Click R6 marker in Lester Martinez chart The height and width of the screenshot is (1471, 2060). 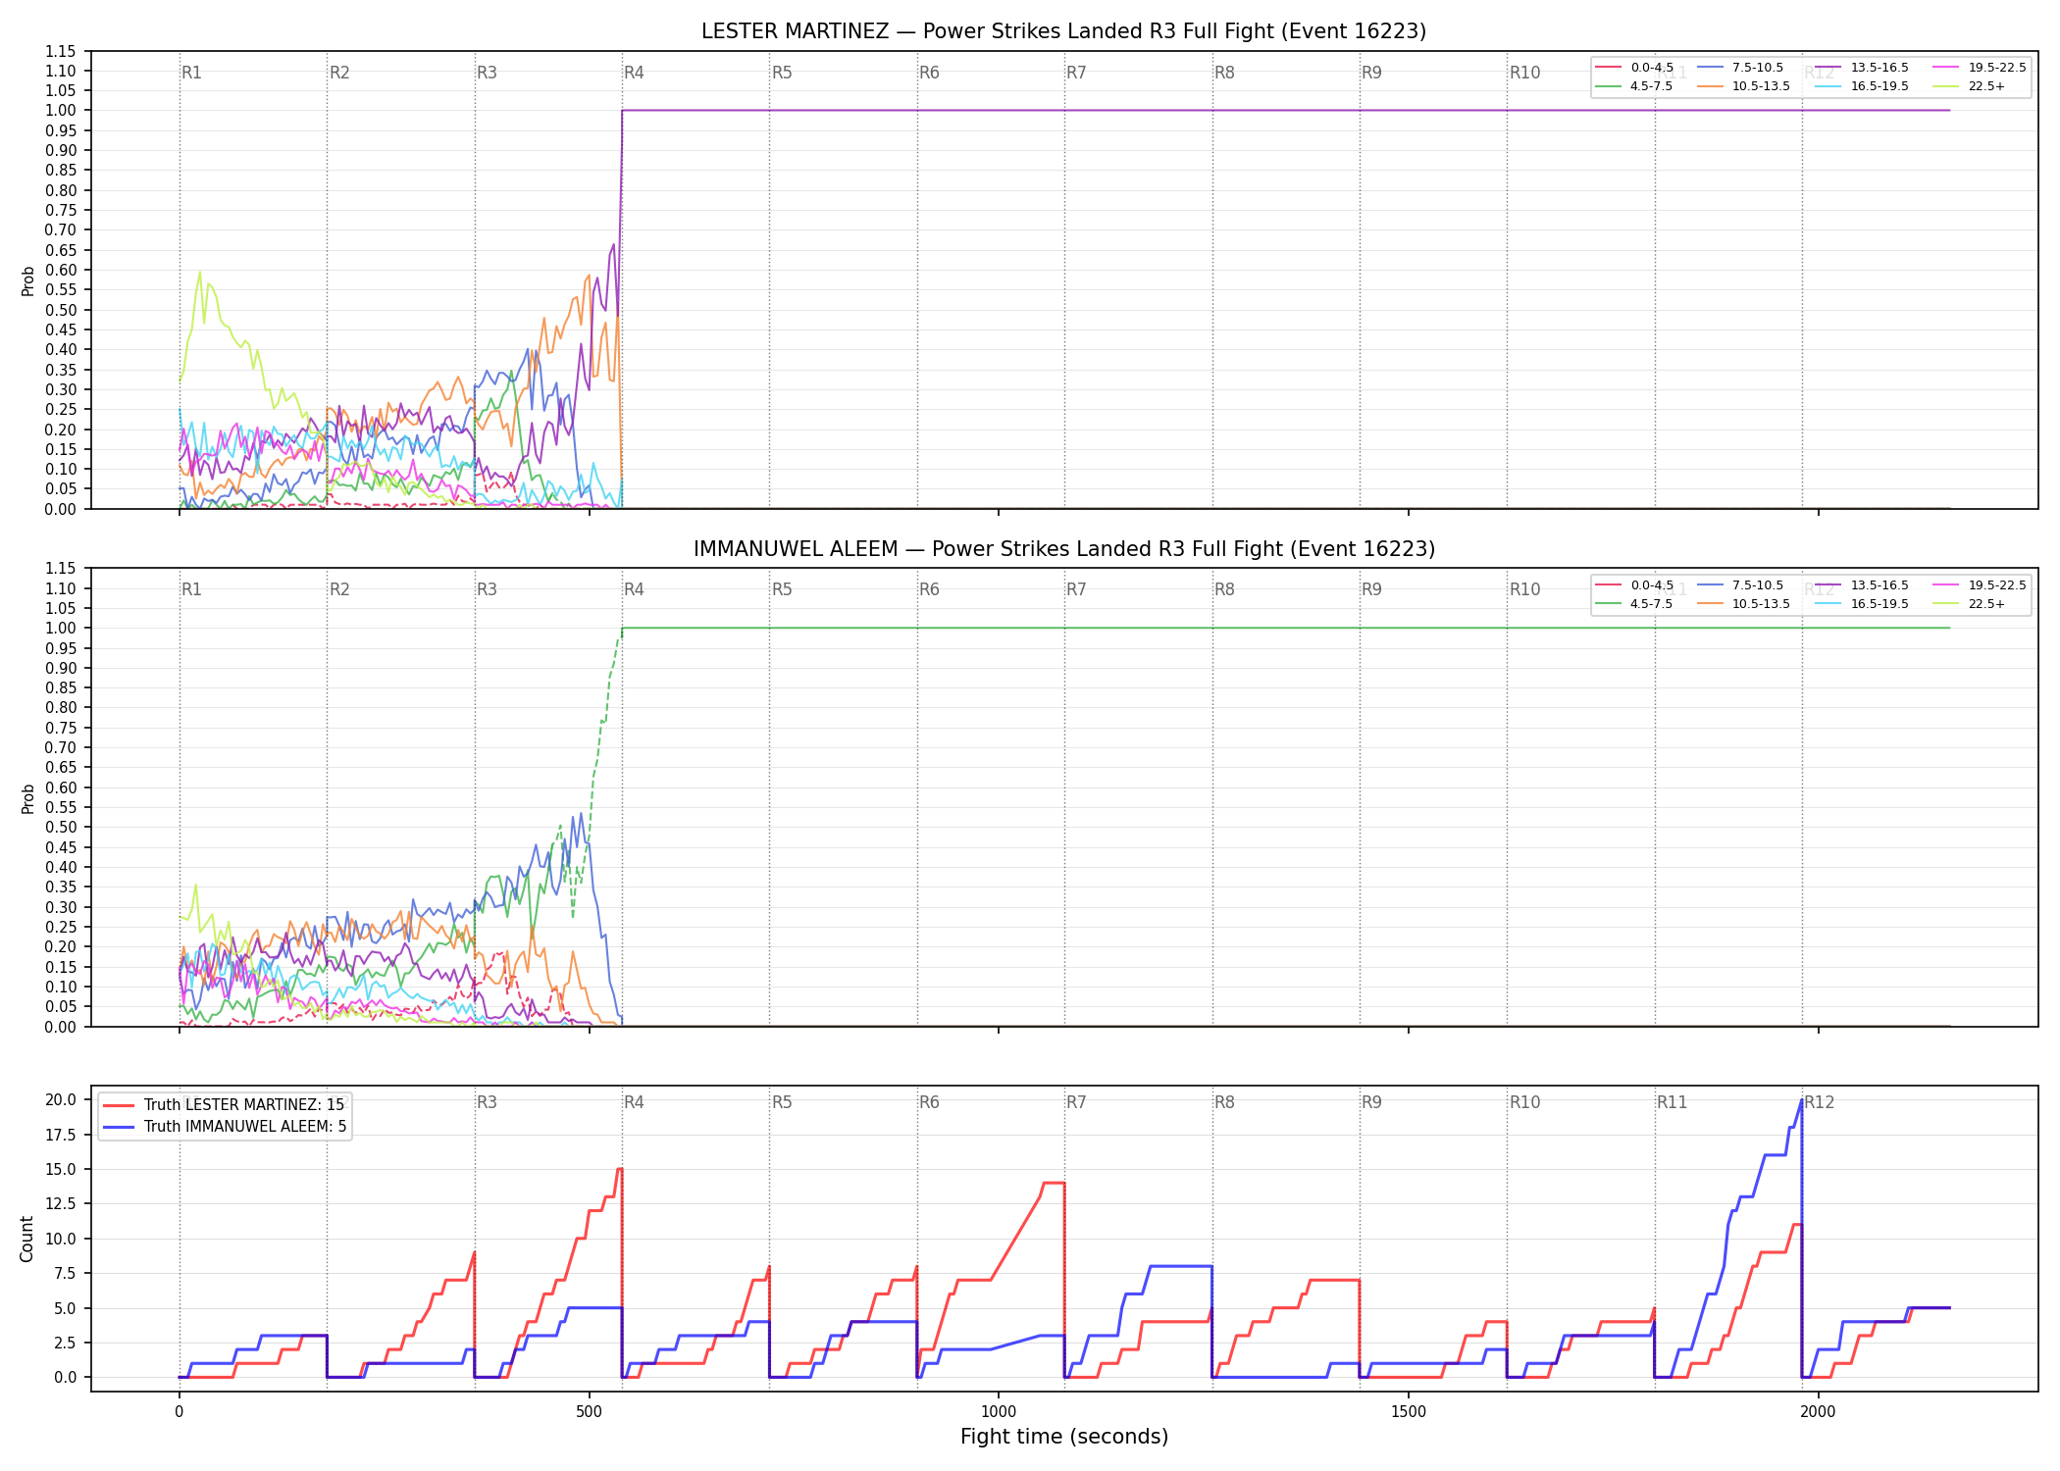click(x=930, y=73)
